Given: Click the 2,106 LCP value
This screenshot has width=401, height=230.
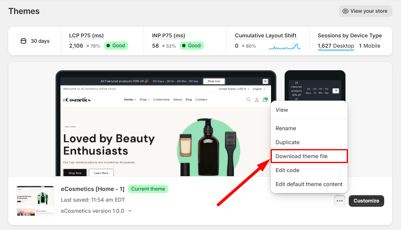Looking at the screenshot, I should coord(76,46).
